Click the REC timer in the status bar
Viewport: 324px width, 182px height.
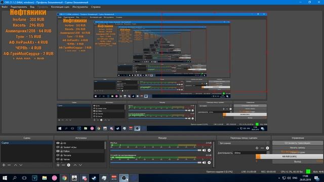(x=268, y=172)
